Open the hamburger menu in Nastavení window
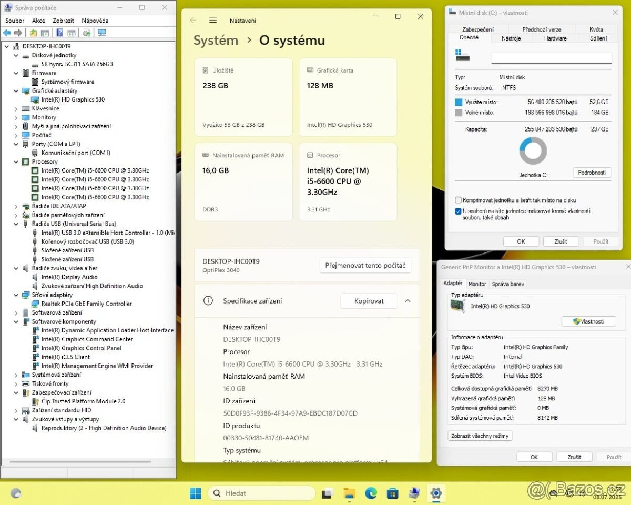Screen dimensions: 631x505 [212, 20]
